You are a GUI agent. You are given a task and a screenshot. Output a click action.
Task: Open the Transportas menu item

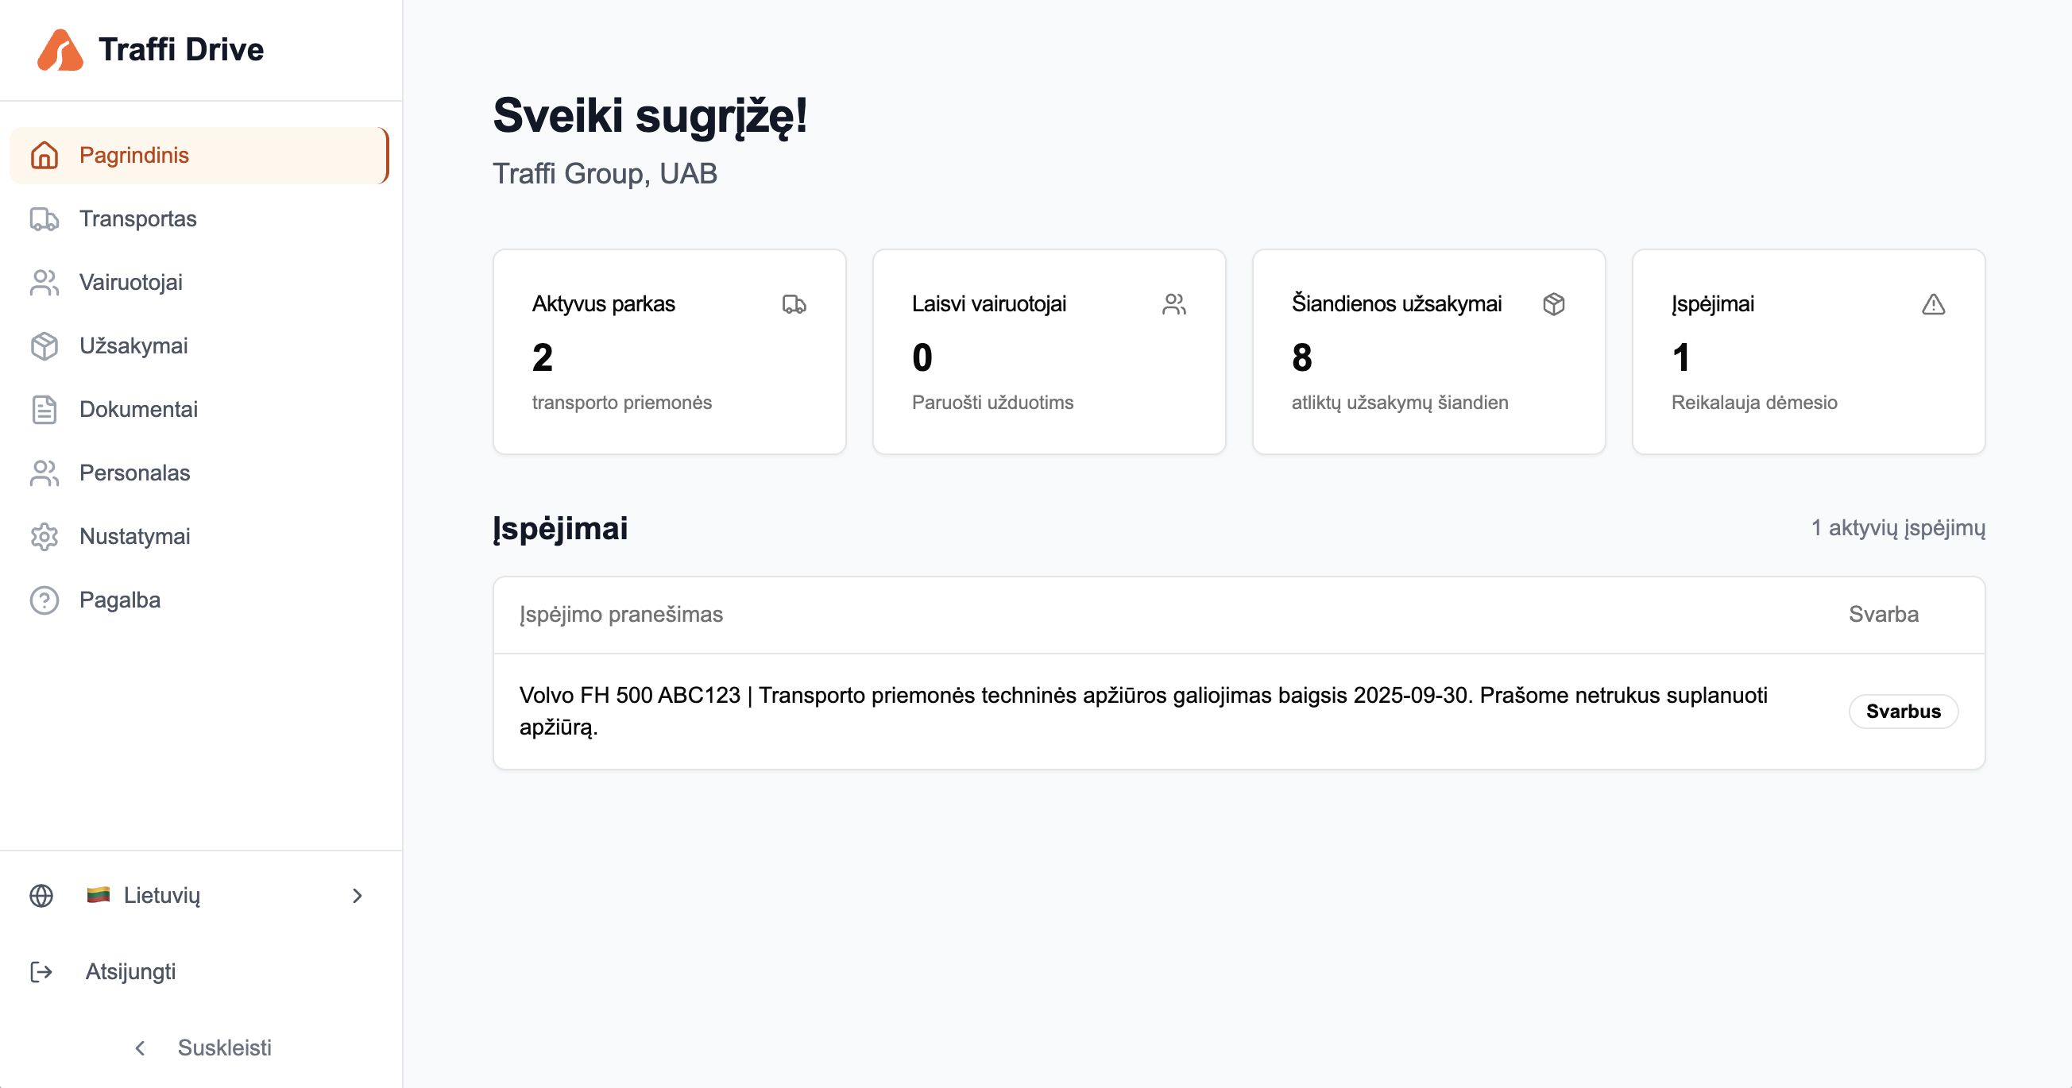click(137, 218)
